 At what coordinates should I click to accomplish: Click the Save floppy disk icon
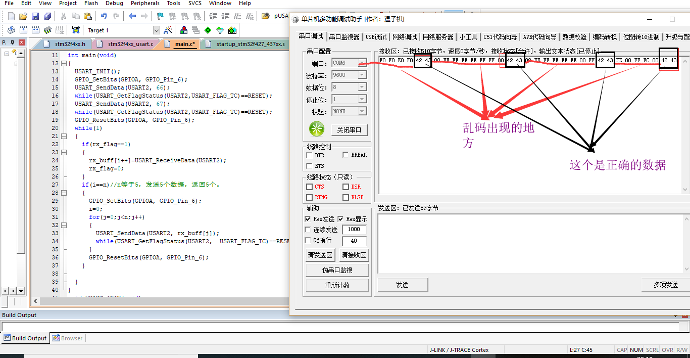click(x=35, y=16)
